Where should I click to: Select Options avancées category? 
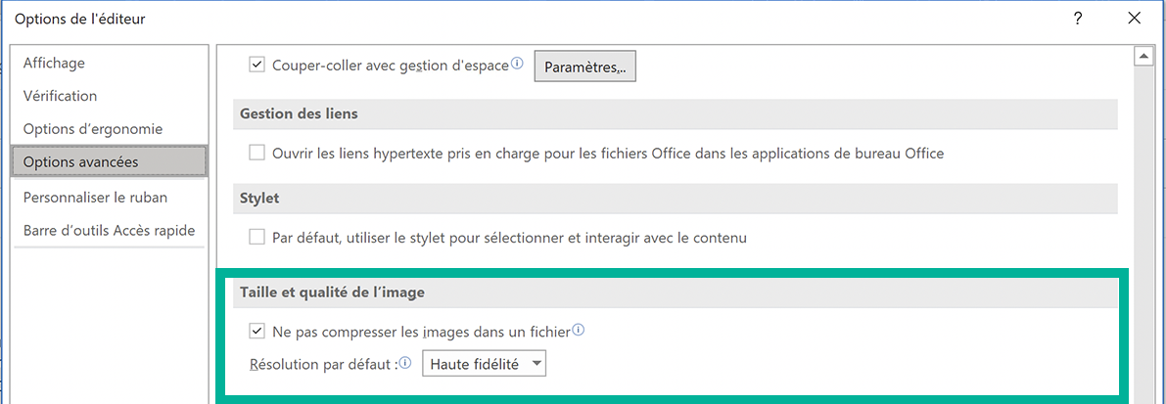81,161
